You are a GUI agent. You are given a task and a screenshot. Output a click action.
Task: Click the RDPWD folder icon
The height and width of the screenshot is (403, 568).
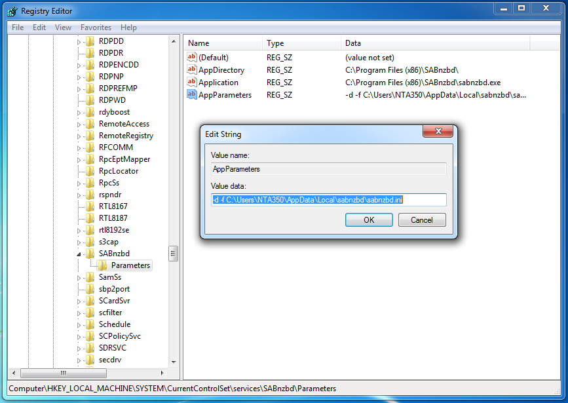[x=90, y=100]
